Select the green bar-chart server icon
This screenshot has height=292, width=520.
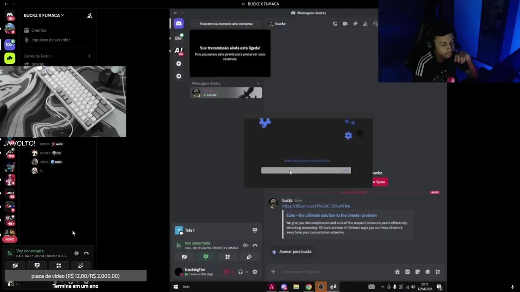10,58
